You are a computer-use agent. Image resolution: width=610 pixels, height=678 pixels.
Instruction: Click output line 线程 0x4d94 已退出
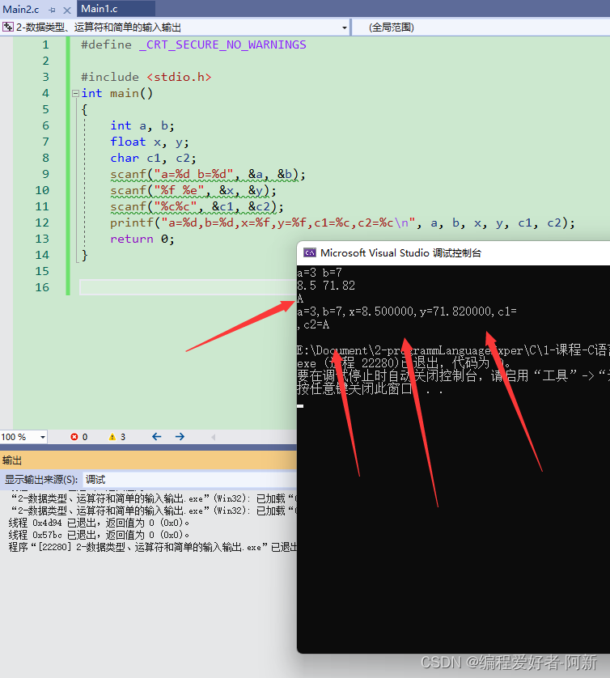(99, 523)
